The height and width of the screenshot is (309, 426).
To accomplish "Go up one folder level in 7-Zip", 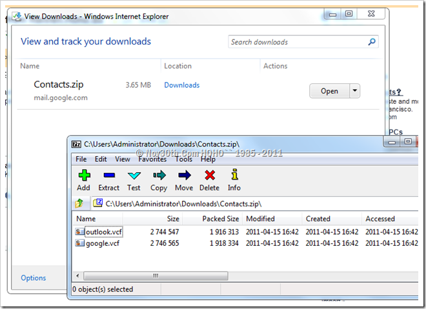I will pyautogui.click(x=79, y=203).
